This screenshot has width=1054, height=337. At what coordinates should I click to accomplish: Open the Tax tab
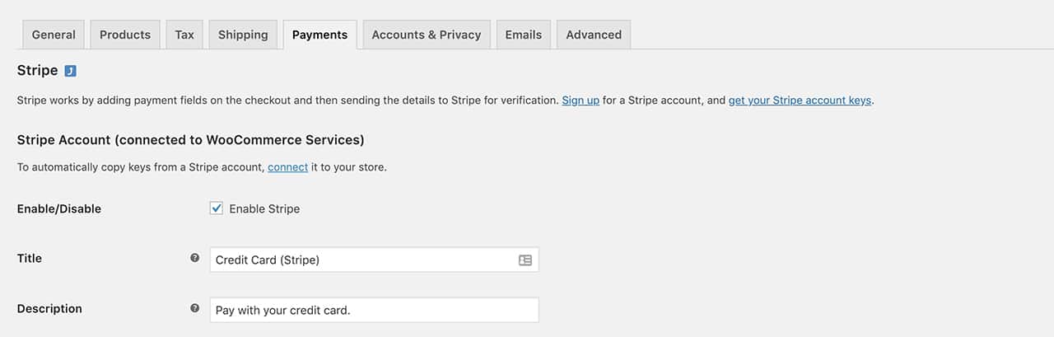coord(184,35)
